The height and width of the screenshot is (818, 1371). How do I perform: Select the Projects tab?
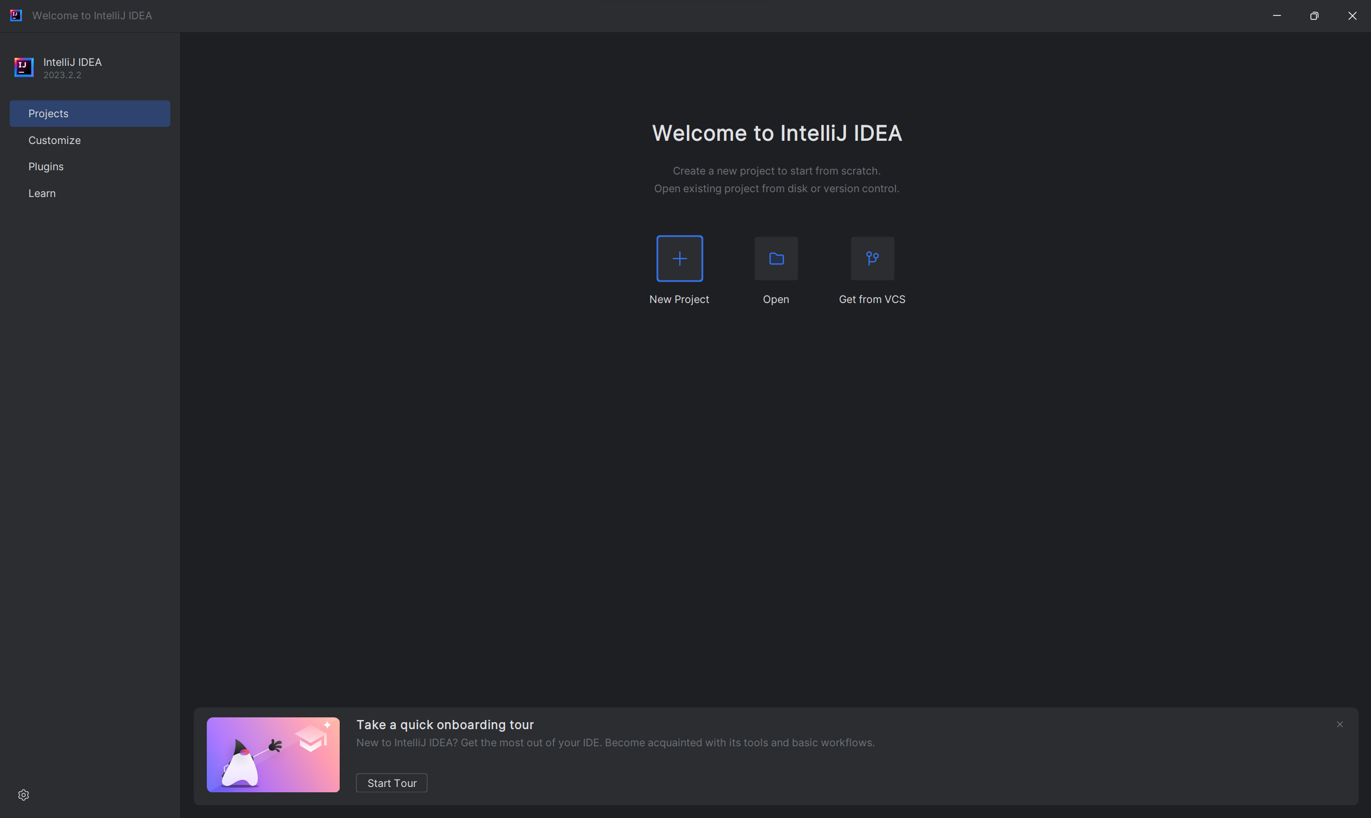pos(90,113)
